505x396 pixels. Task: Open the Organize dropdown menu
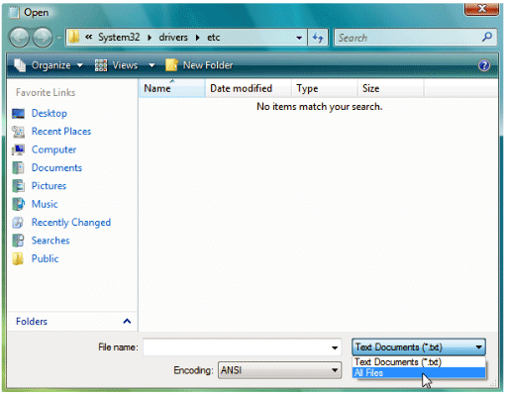[79, 65]
